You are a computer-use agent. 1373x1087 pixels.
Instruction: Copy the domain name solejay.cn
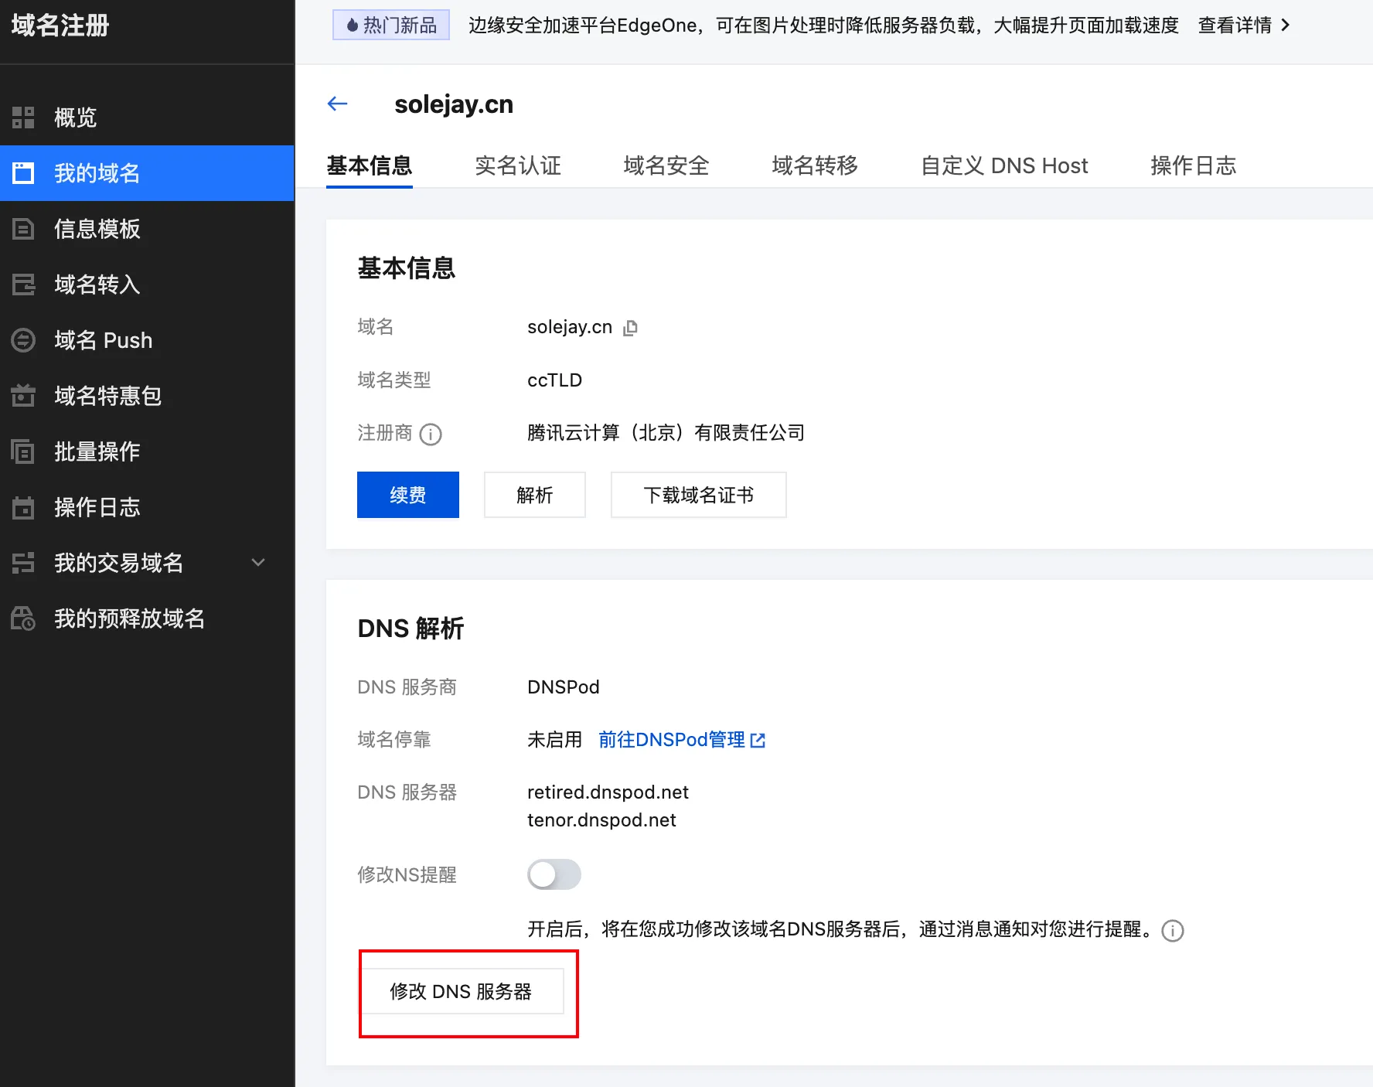point(631,328)
